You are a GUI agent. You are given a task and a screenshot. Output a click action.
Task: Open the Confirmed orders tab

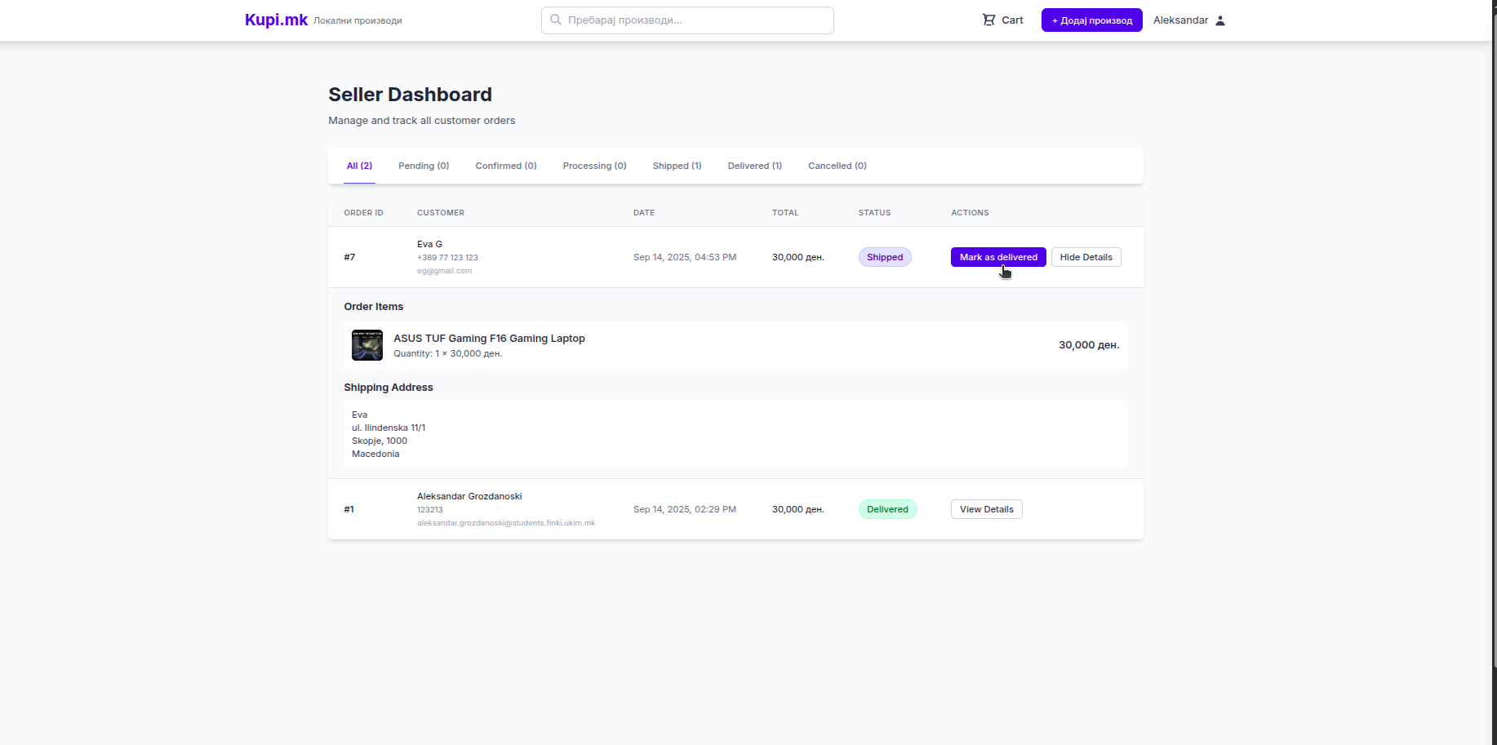505,166
